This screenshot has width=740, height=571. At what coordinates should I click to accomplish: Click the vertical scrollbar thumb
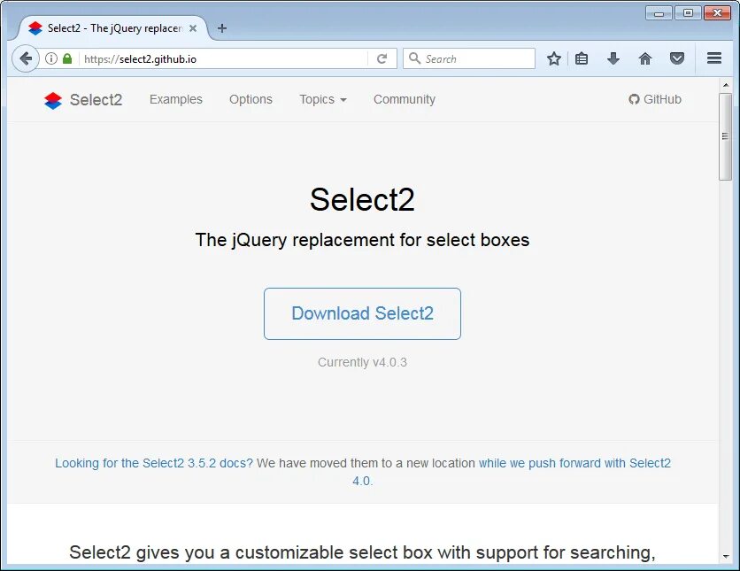click(x=725, y=136)
